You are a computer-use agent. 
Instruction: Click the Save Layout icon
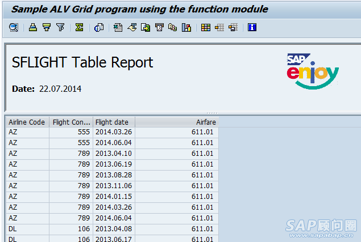pos(233,27)
